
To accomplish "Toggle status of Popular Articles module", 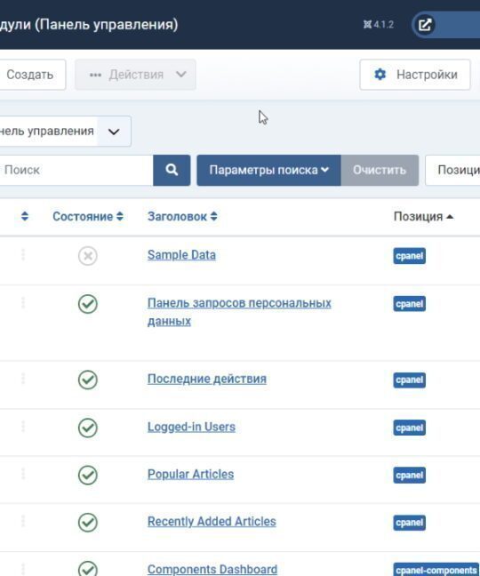I will point(88,475).
